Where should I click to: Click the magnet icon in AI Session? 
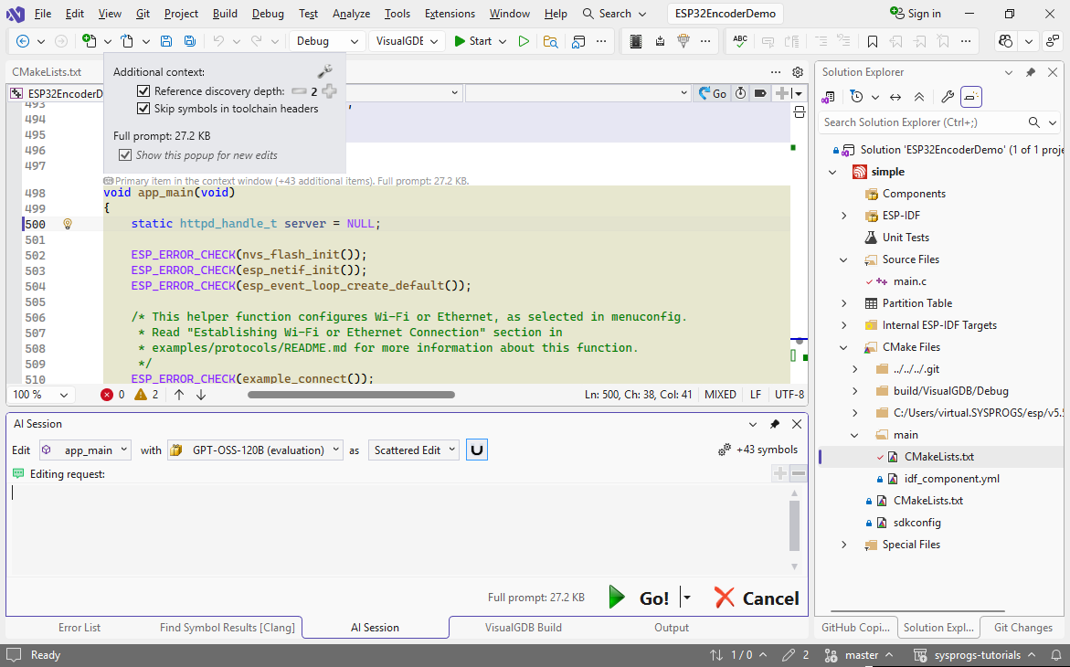pos(476,450)
